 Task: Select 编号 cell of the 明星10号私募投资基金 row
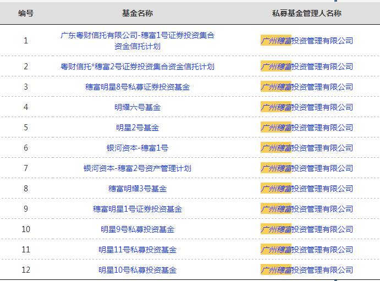click(26, 270)
